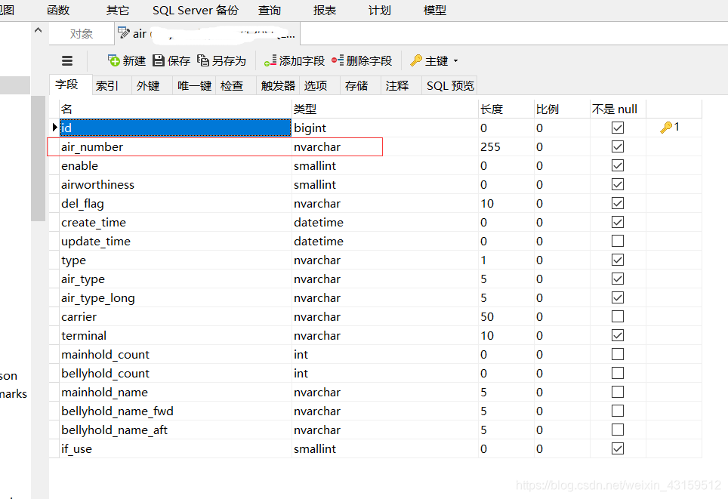Open the 报表 menu

[x=325, y=11]
